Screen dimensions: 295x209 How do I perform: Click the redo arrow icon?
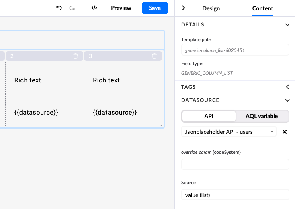click(72, 8)
